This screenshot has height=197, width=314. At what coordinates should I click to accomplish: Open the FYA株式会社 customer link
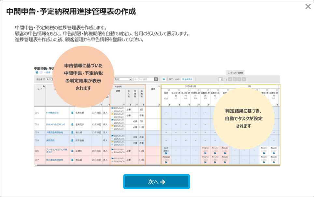pyautogui.click(x=52, y=113)
